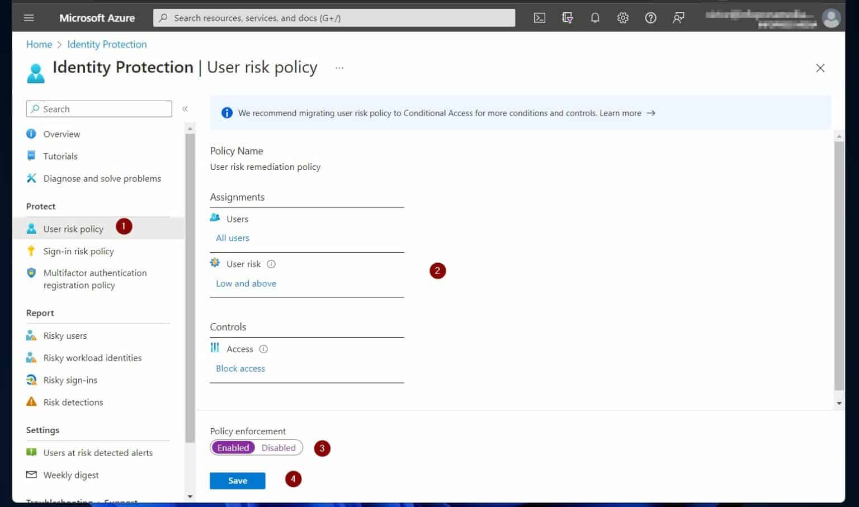This screenshot has height=507, width=859.
Task: Click the Access controls icon
Action: coord(215,348)
